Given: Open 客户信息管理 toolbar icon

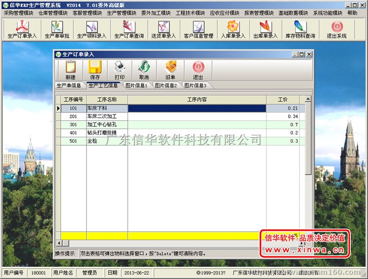Looking at the screenshot, I should point(198,29).
